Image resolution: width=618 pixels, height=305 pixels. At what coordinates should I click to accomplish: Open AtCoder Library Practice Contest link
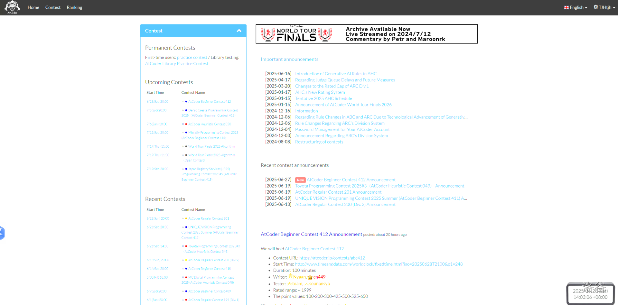[177, 64]
